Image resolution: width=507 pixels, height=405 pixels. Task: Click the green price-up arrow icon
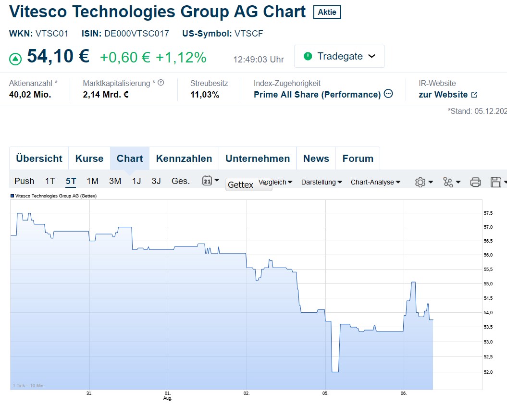click(x=15, y=59)
